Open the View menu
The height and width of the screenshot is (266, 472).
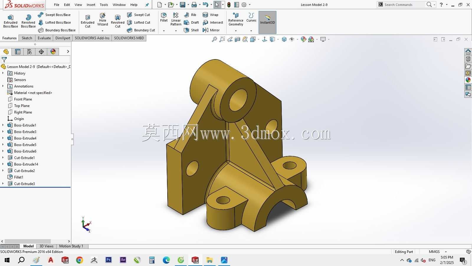[78, 5]
